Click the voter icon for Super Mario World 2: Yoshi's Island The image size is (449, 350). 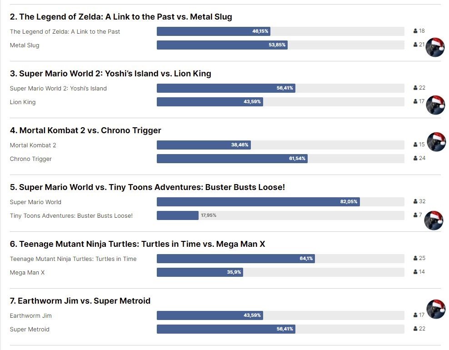click(x=415, y=88)
